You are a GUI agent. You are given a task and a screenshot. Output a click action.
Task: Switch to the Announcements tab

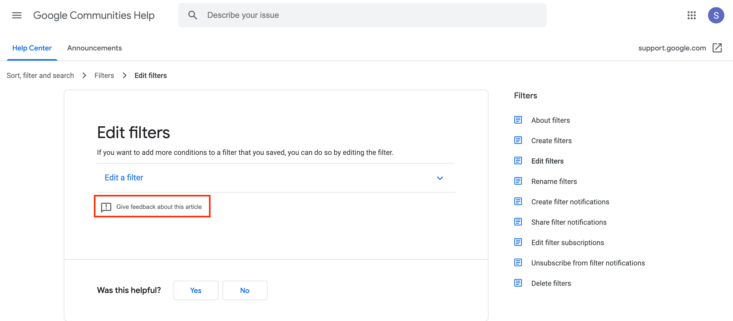click(94, 48)
